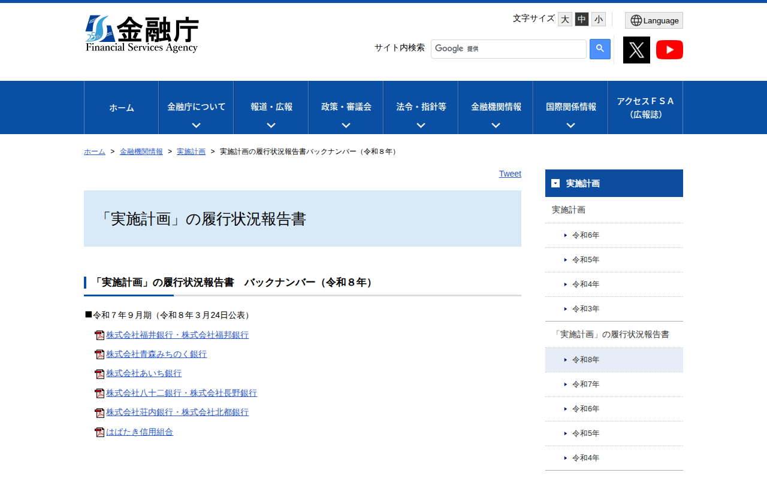The height and width of the screenshot is (479, 767).
Task: Select the 小 font size option
Action: (598, 19)
